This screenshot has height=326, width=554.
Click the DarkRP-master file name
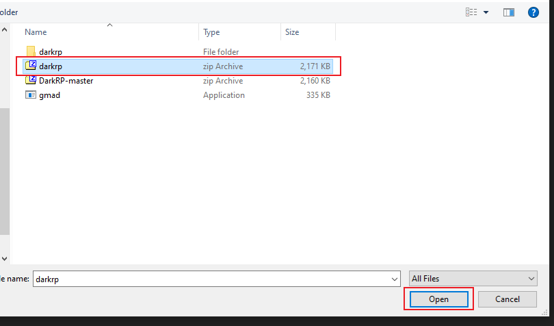[66, 81]
